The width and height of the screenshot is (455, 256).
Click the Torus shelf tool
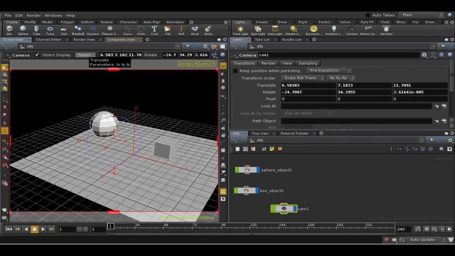pos(50,30)
